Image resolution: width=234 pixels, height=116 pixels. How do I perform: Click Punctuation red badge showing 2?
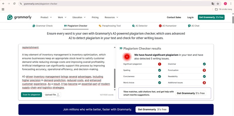click(x=204, y=70)
